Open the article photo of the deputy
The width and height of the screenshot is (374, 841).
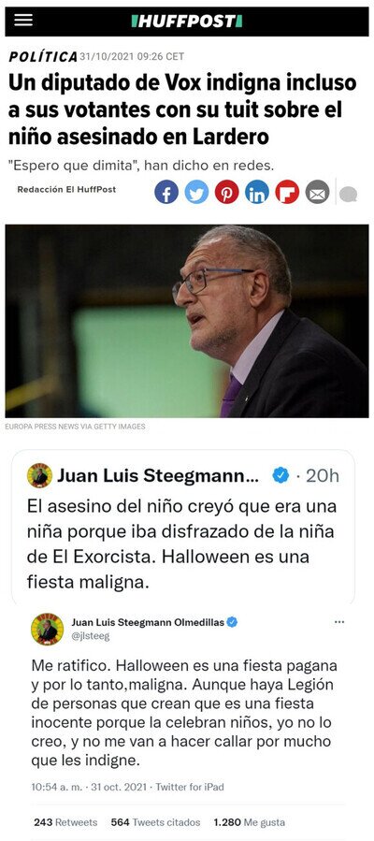tap(187, 321)
